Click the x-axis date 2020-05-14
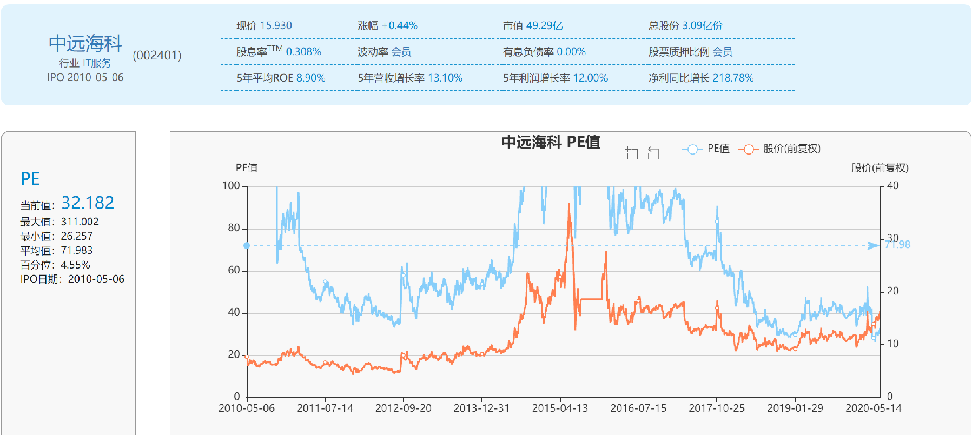The image size is (972, 436). [874, 408]
